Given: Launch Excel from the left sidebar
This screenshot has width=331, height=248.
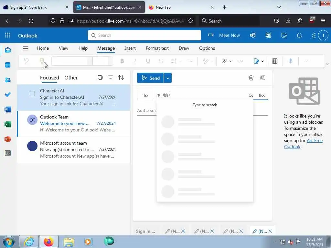Looking at the screenshot, I should (x=8, y=124).
